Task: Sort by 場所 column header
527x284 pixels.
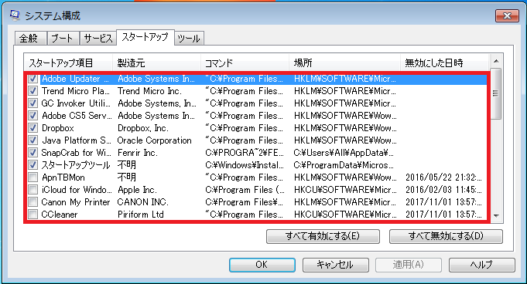Action: (x=344, y=63)
